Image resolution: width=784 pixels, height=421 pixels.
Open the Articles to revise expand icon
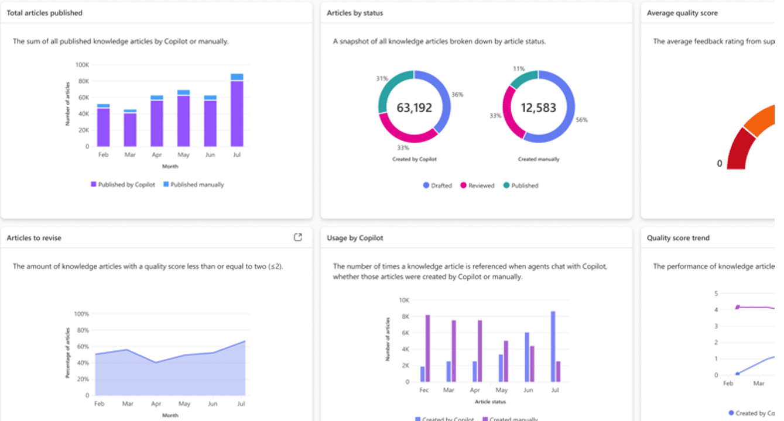tap(297, 237)
